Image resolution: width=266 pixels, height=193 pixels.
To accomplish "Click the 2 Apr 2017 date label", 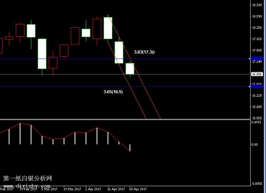I will 93,189.
